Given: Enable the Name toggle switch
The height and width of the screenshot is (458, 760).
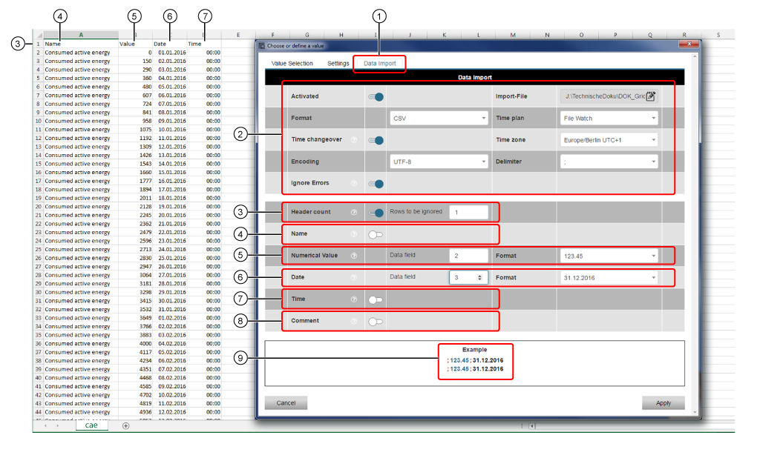Looking at the screenshot, I should (376, 234).
